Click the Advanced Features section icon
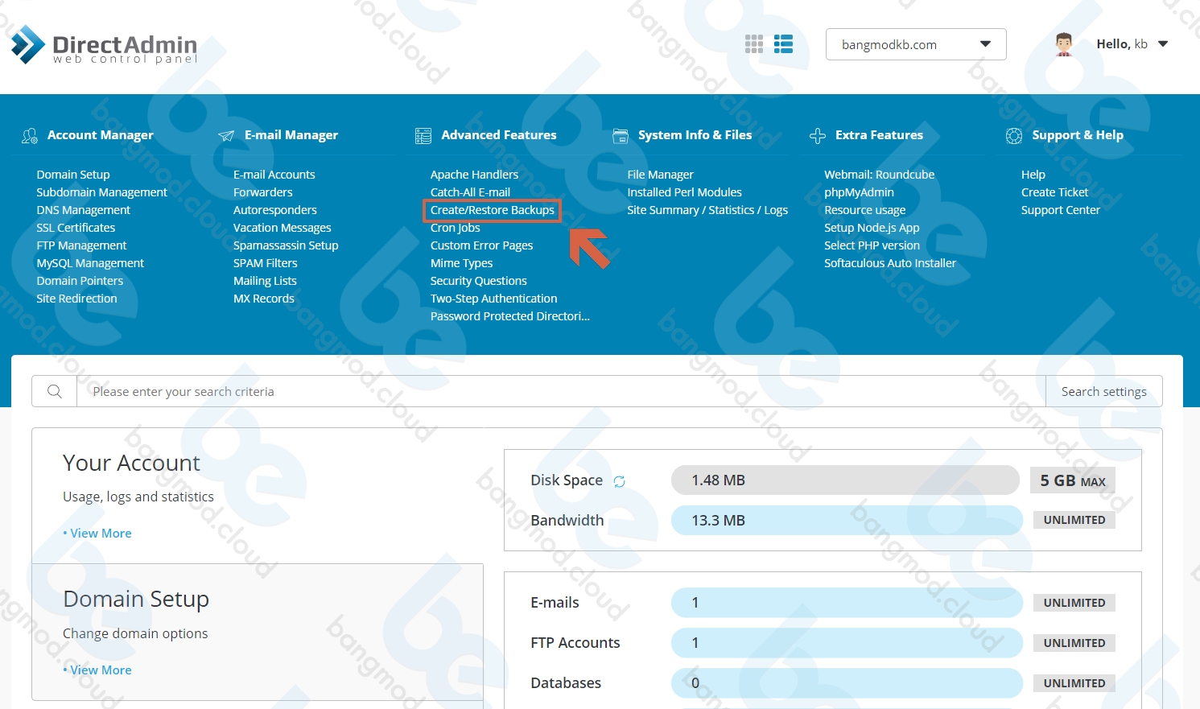Screen dimensions: 1200x709 423,136
